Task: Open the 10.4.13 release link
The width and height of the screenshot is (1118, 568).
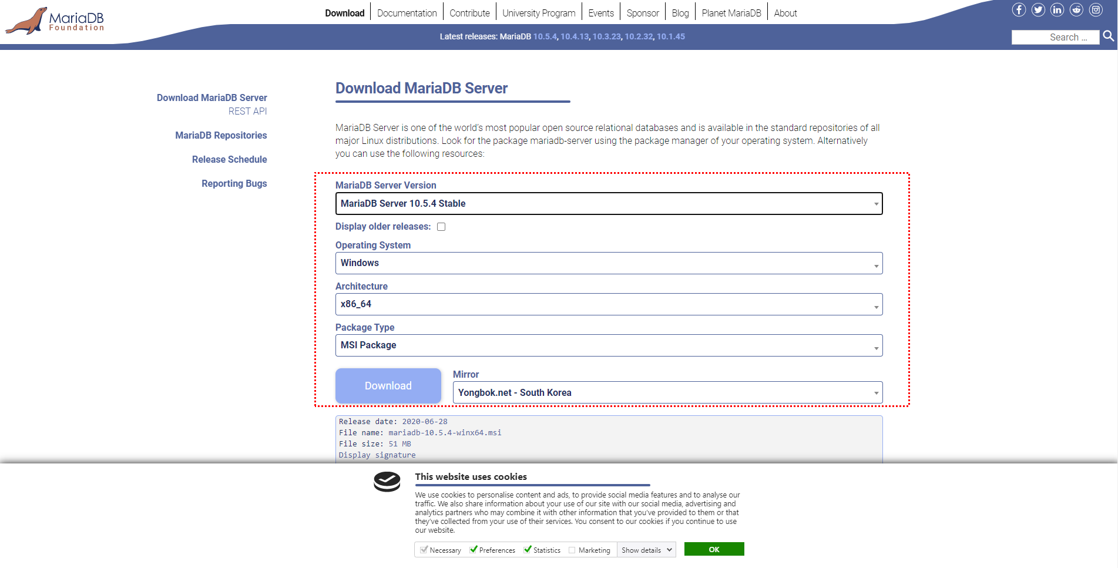Action: click(x=575, y=36)
